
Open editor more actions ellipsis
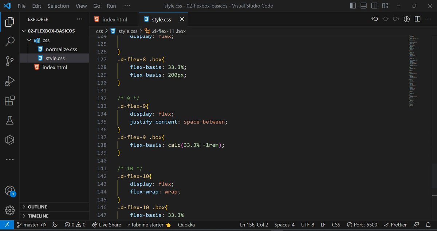click(x=429, y=19)
